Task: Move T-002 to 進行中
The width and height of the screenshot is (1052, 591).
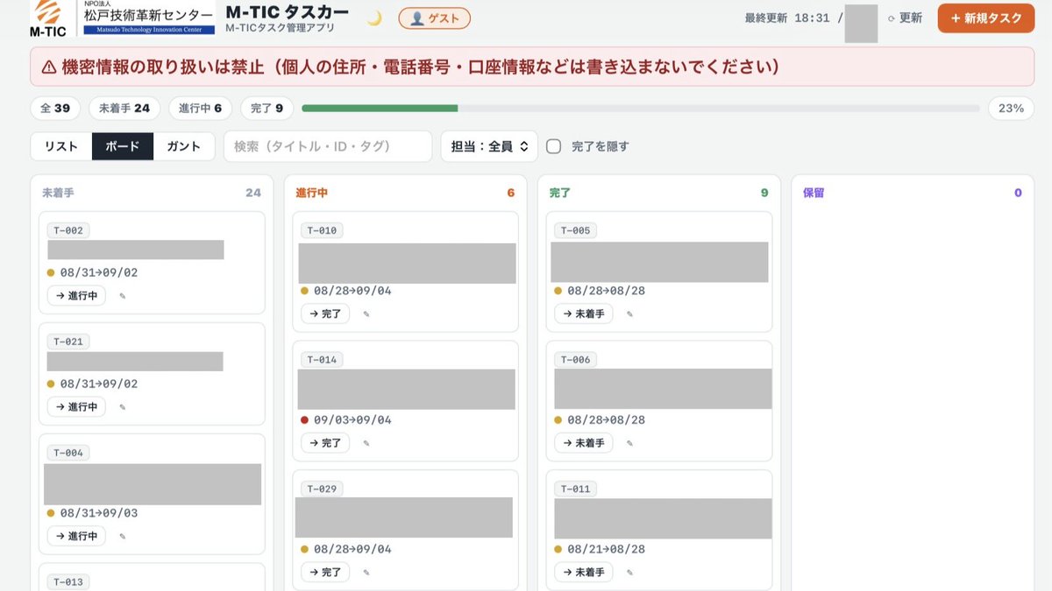Action: tap(76, 296)
